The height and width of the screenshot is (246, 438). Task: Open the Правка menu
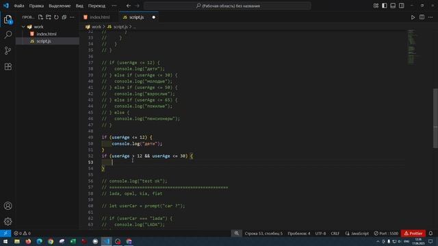(x=36, y=6)
